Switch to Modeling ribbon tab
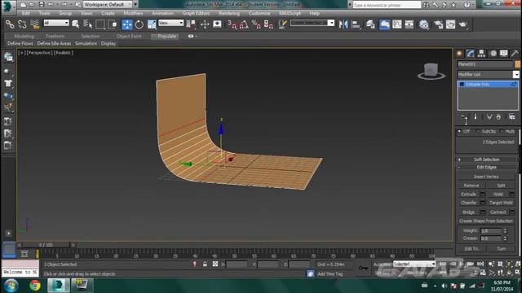 [24, 36]
